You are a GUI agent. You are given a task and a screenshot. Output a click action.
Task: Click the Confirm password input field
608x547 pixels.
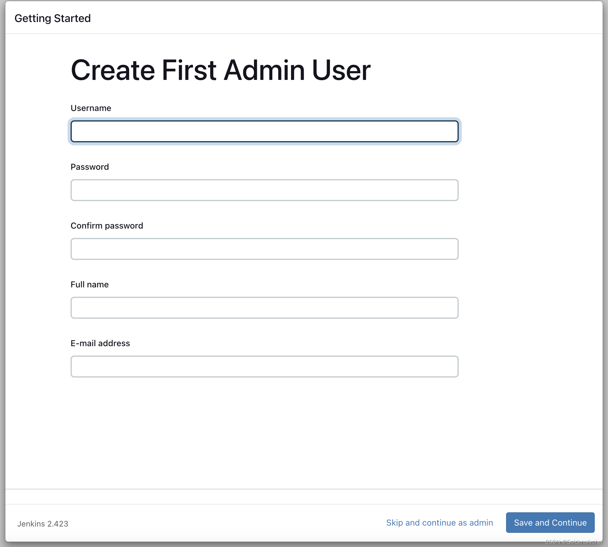(x=264, y=248)
